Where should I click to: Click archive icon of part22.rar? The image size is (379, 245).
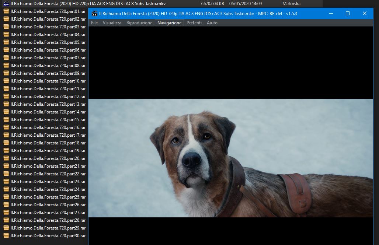[x=6, y=174]
